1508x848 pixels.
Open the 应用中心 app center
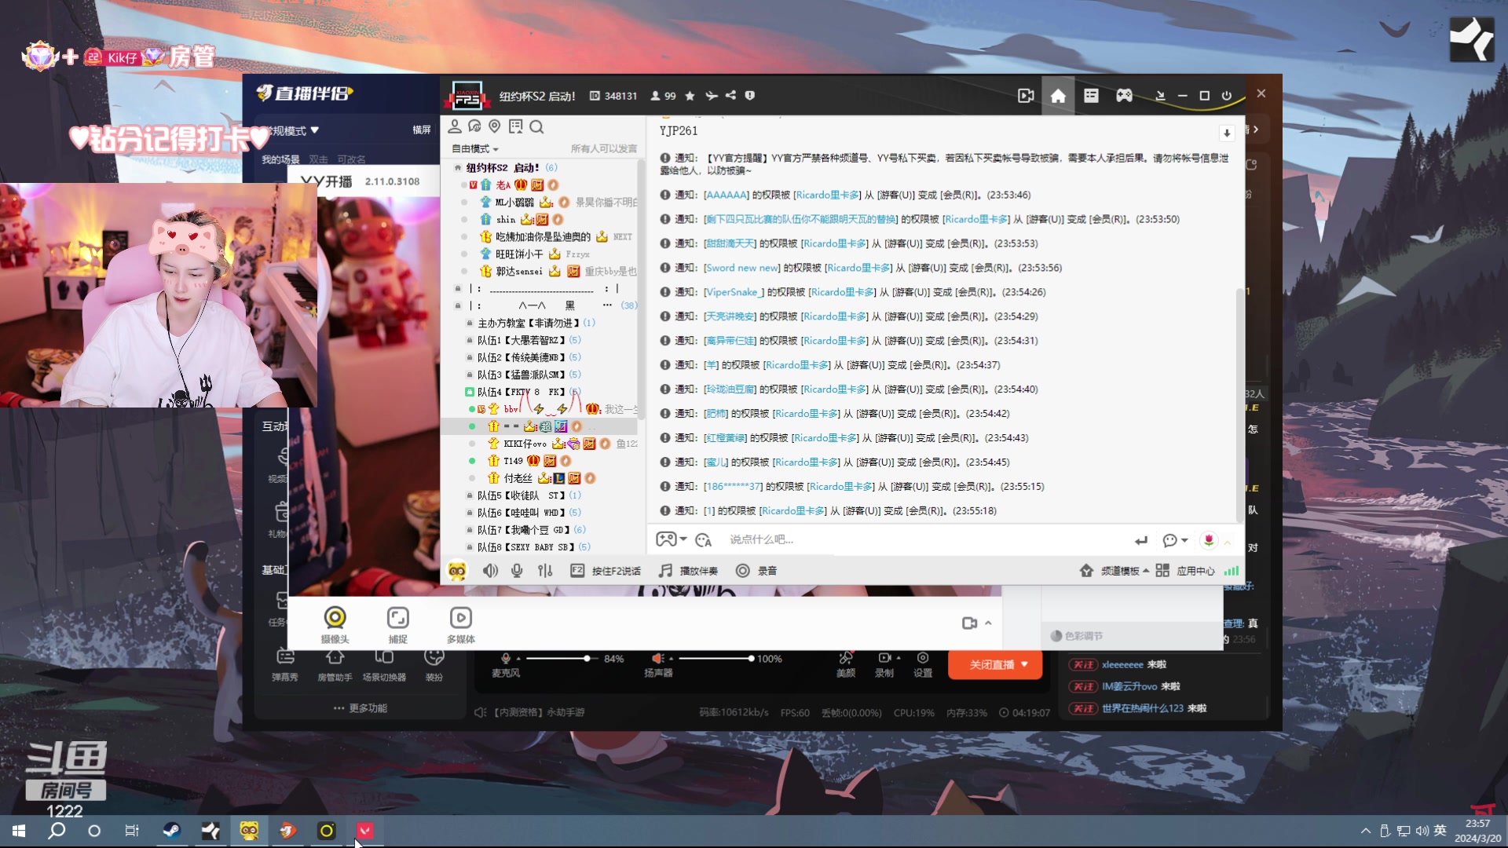pyautogui.click(x=1185, y=571)
